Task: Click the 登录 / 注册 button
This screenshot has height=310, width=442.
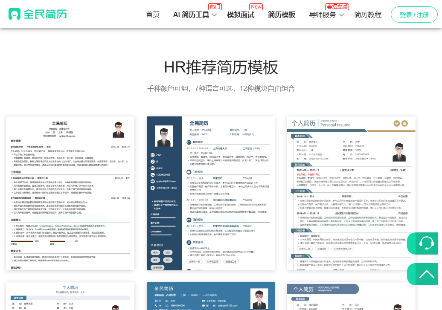Action: (414, 14)
